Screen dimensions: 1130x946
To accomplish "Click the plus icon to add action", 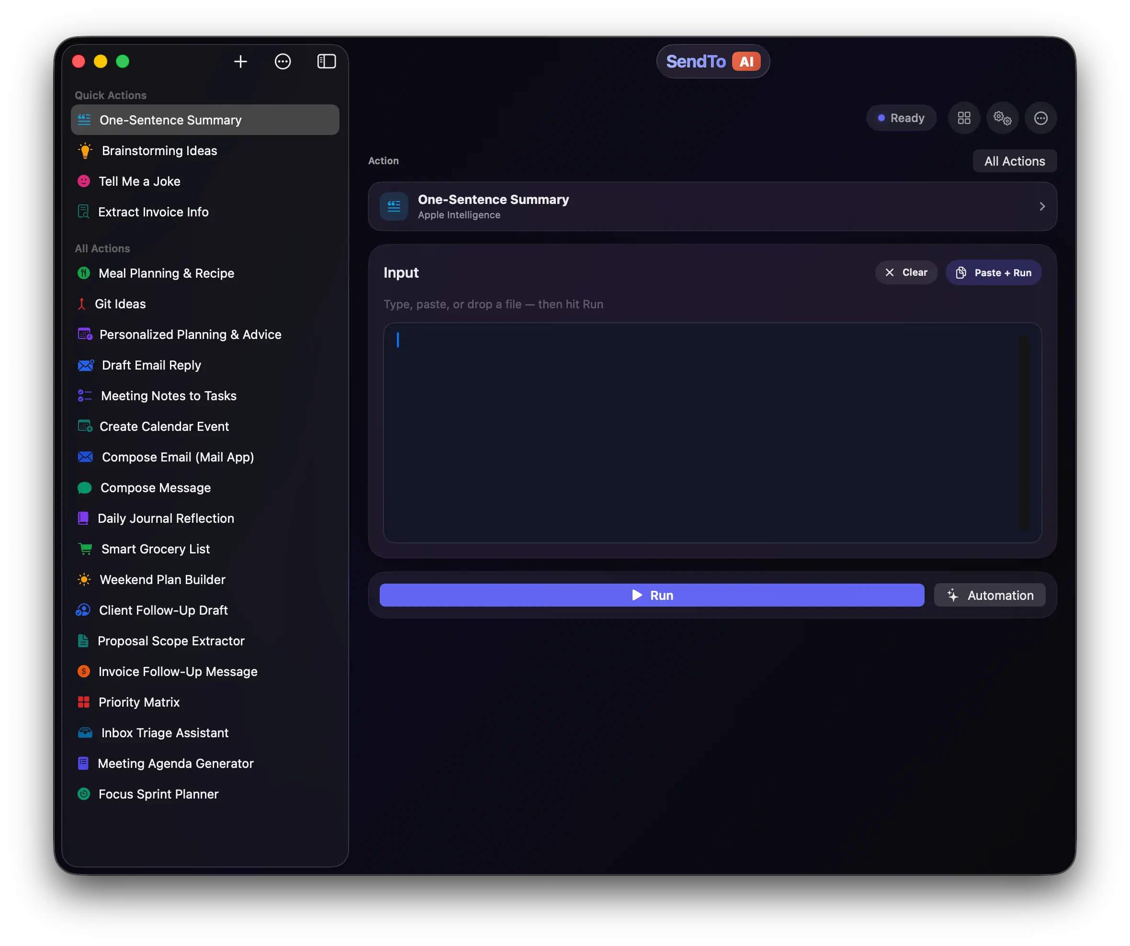I will 240,61.
